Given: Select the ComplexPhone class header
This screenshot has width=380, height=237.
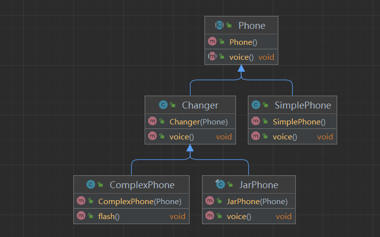Looking at the screenshot, I should (x=142, y=185).
